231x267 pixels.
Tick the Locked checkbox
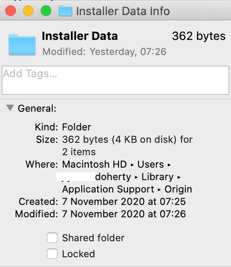coord(52,254)
